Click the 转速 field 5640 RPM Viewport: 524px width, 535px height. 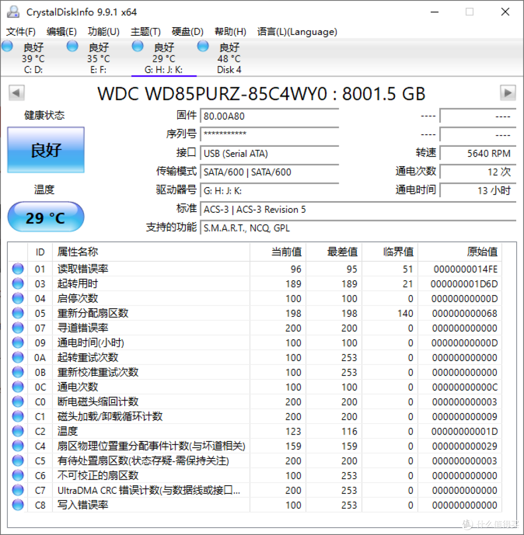click(478, 153)
